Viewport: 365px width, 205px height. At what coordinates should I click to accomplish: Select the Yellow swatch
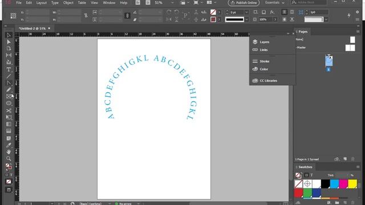(352, 184)
